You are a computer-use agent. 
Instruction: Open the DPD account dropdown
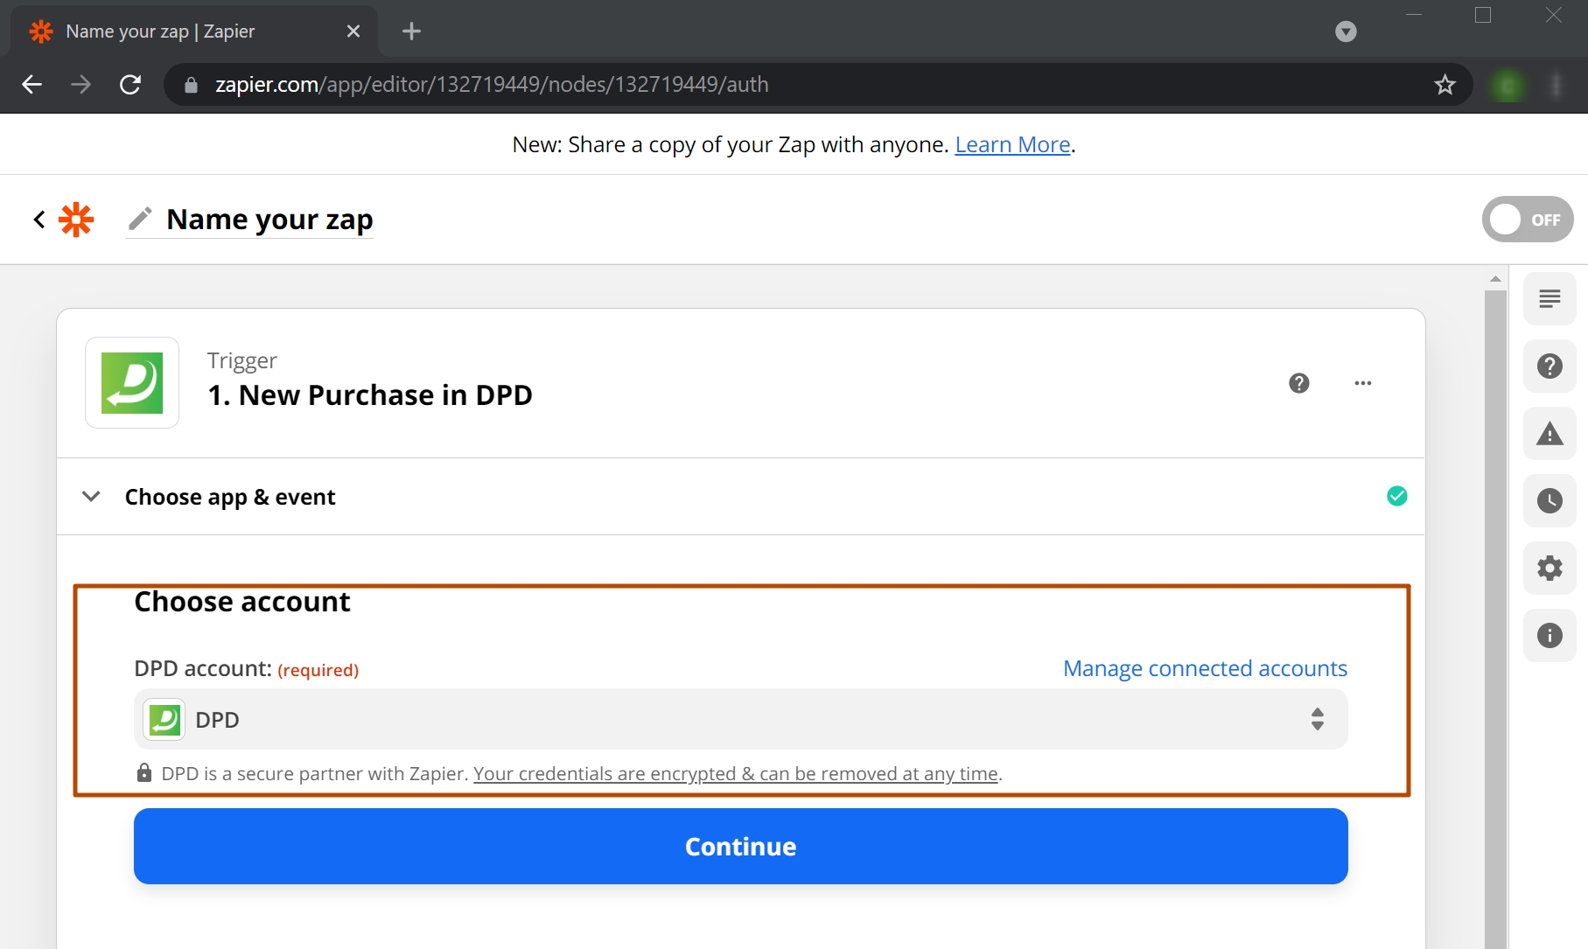[741, 719]
